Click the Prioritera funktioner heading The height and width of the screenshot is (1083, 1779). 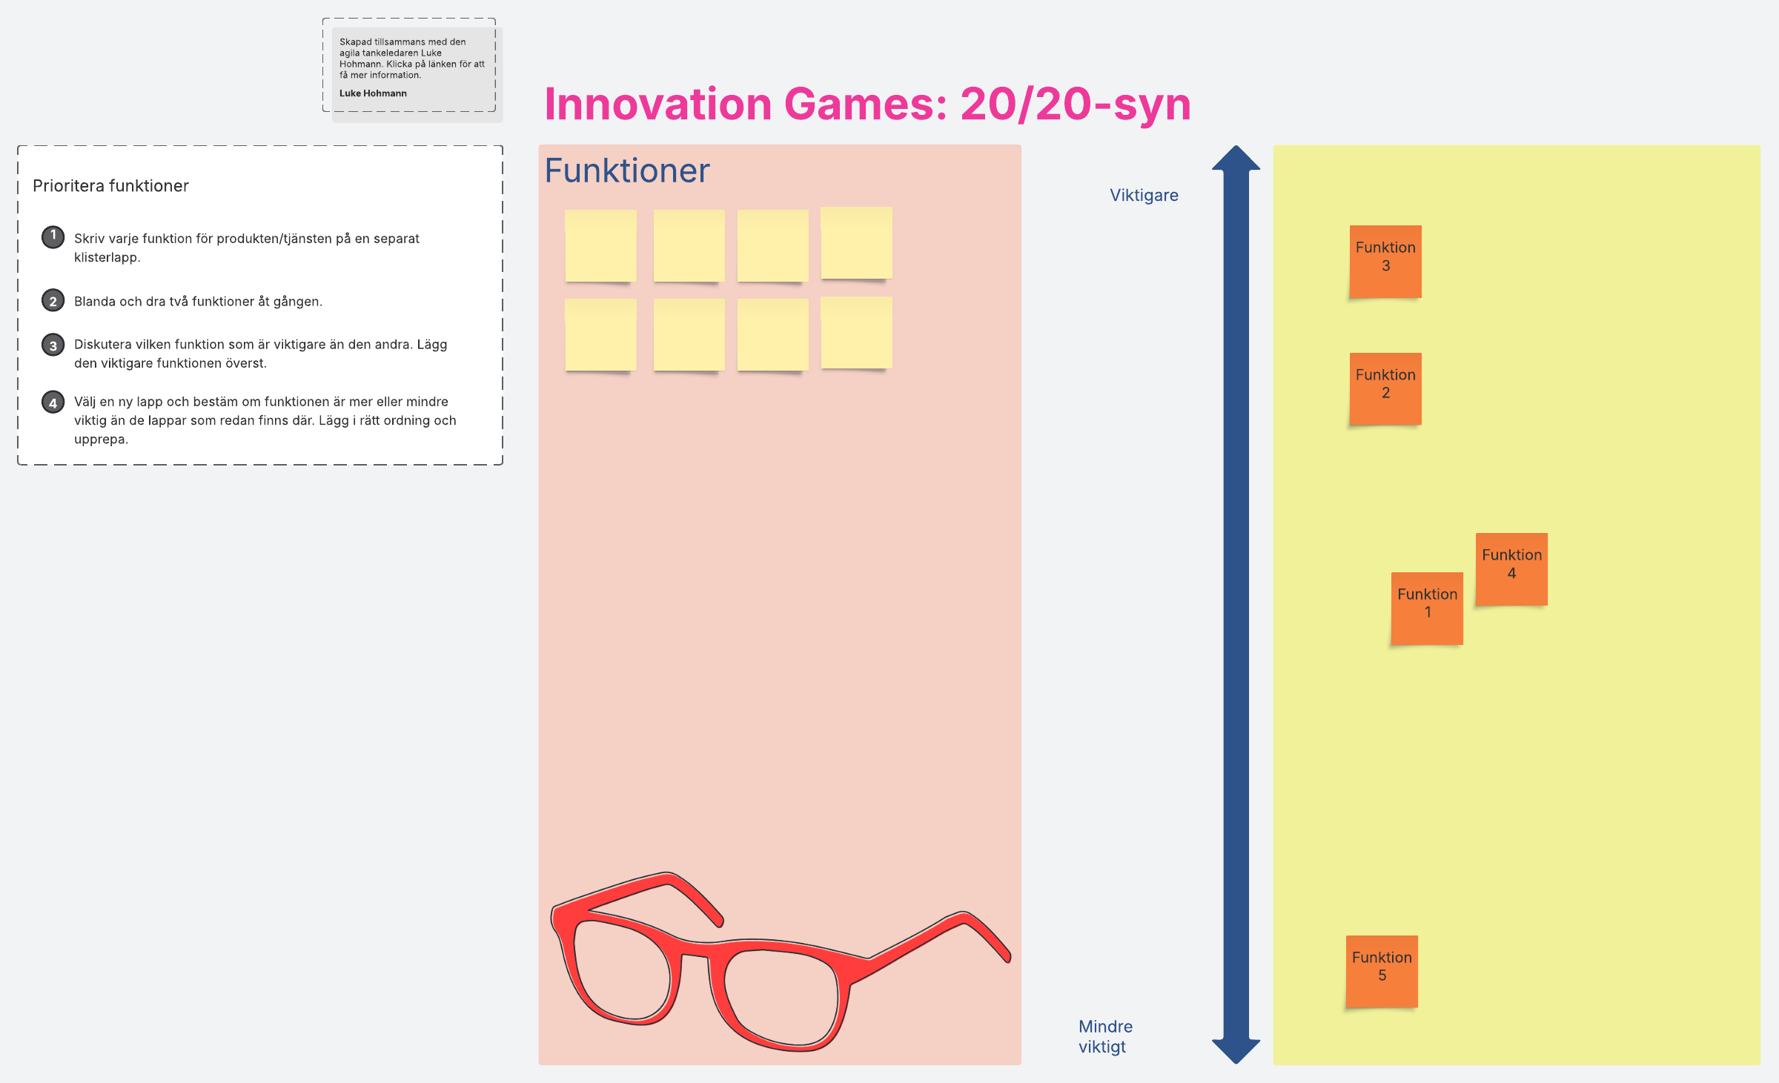tap(110, 186)
